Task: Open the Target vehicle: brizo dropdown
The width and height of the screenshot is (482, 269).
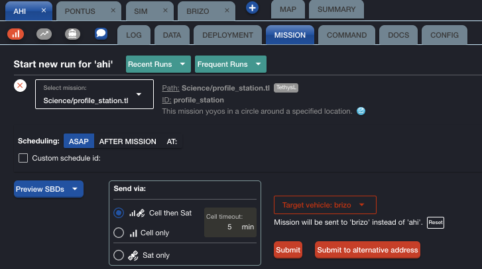Action: pyautogui.click(x=325, y=205)
